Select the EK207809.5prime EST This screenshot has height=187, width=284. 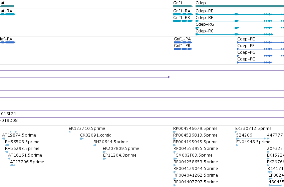click(104, 152)
